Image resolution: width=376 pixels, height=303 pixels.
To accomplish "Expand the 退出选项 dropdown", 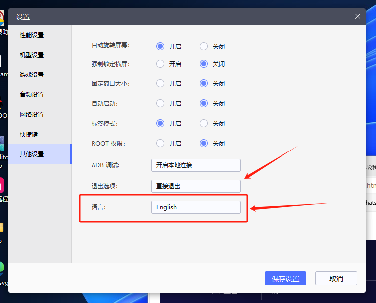I will (x=195, y=186).
